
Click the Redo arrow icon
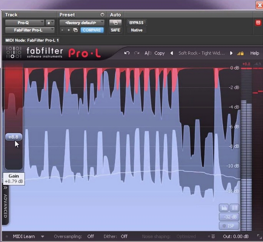click(x=137, y=53)
